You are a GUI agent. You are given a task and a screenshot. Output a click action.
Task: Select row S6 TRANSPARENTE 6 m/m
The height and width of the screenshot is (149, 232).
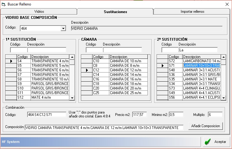[x=50, y=70]
